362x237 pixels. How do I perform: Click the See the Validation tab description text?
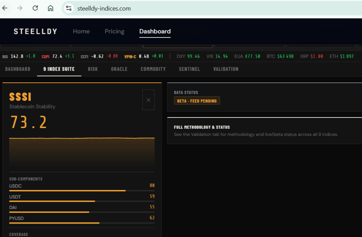256,134
